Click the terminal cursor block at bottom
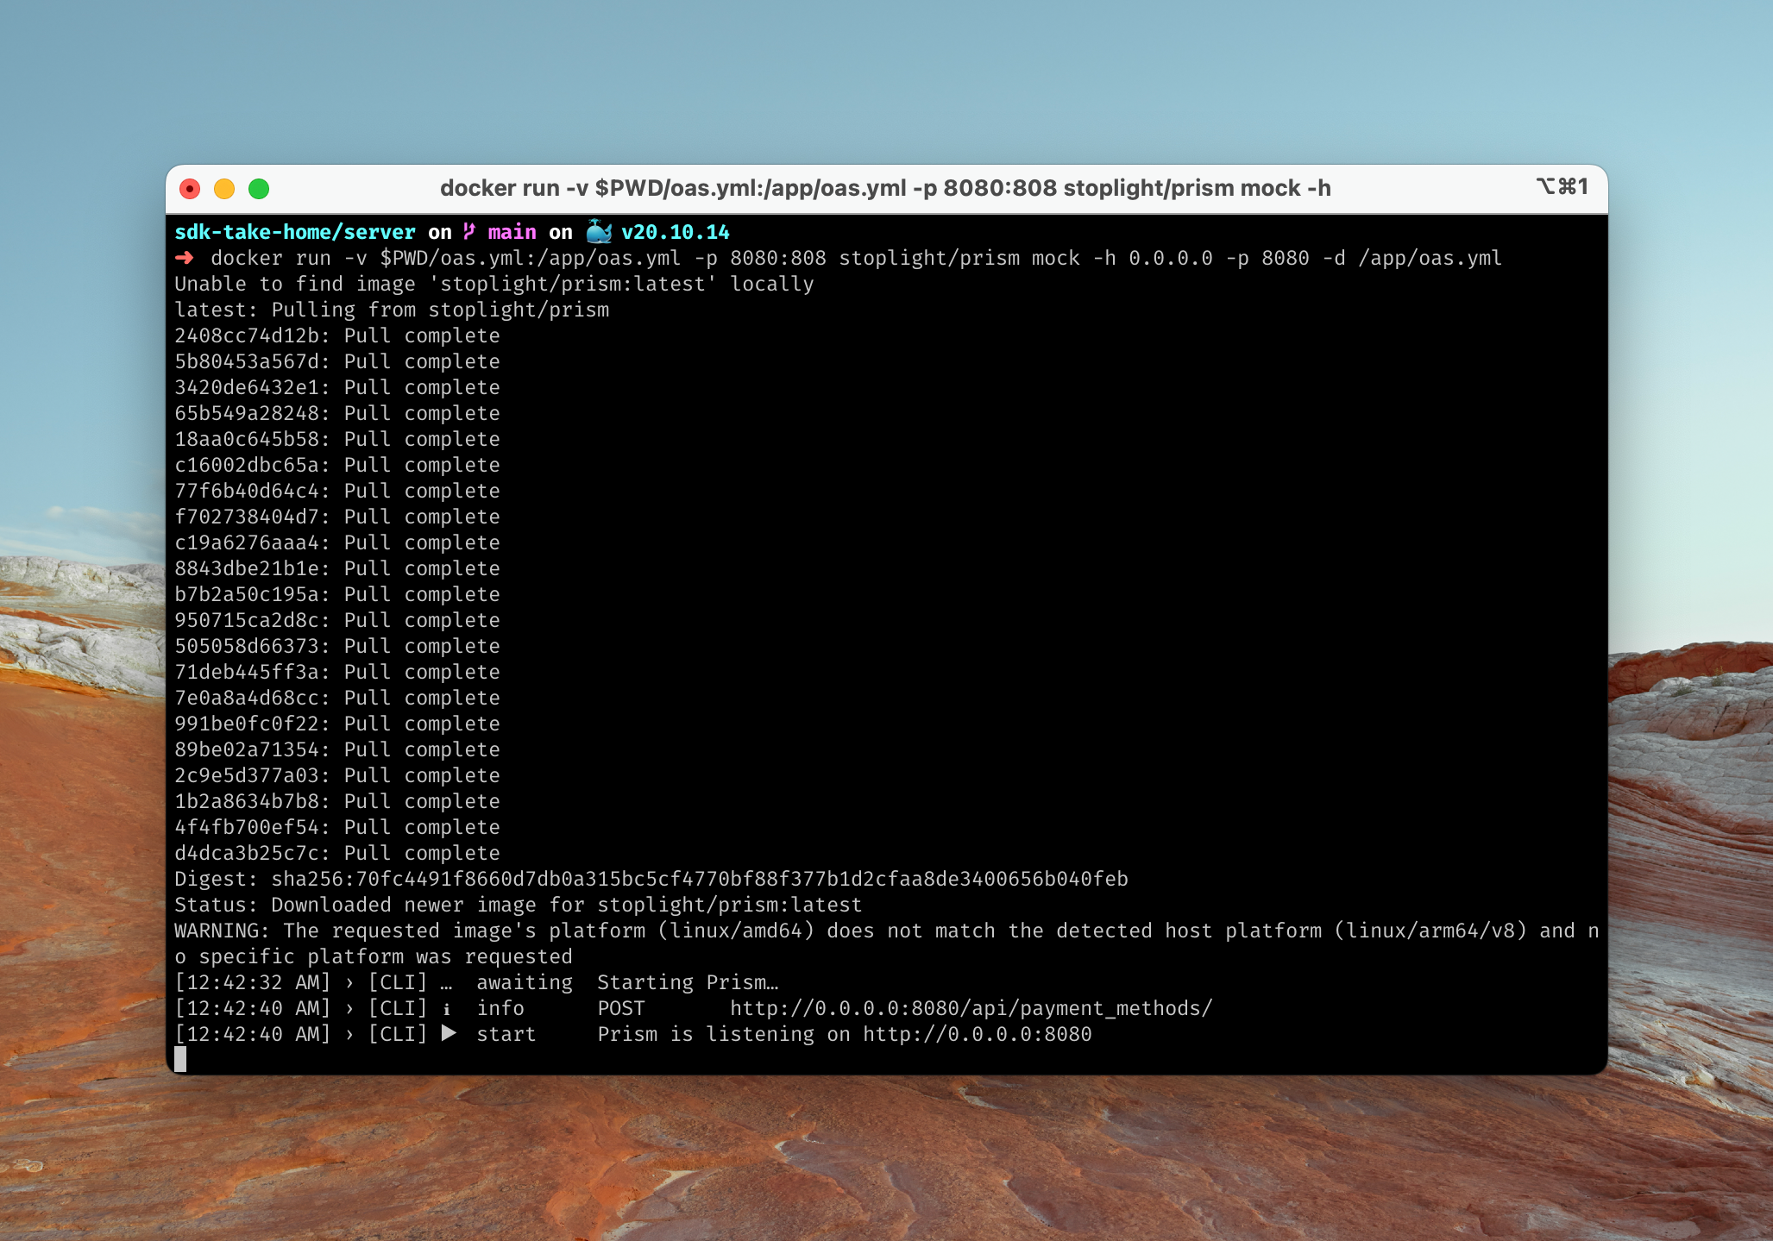The width and height of the screenshot is (1773, 1241). point(180,1059)
